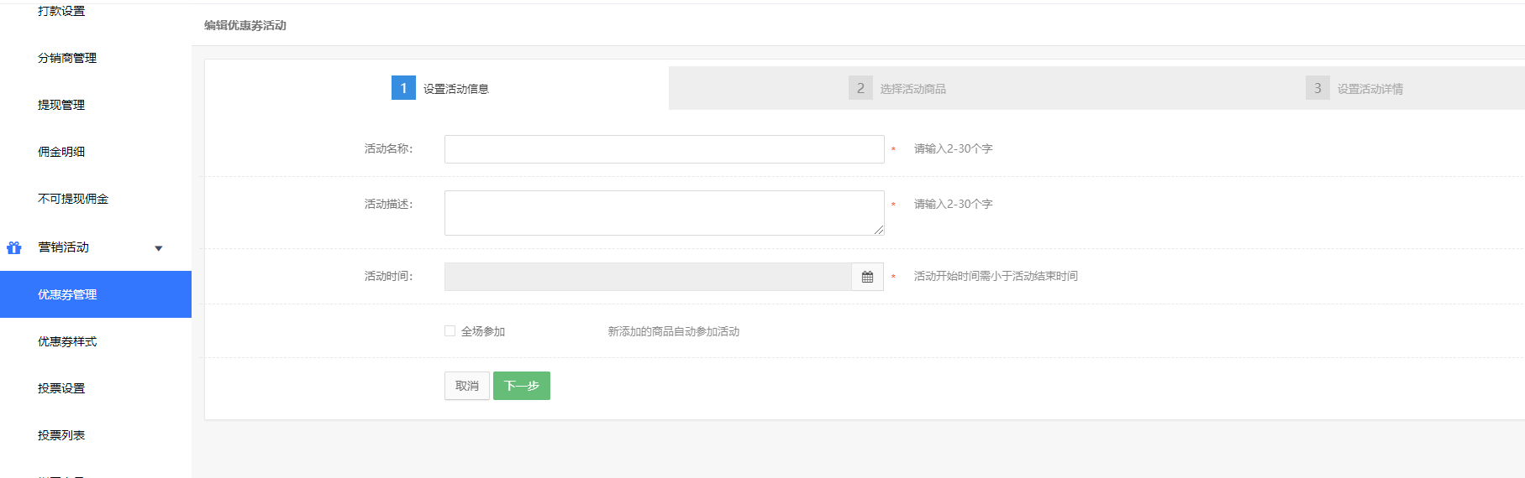1525x478 pixels.
Task: Click the 活动描述: label
Action: click(x=388, y=204)
